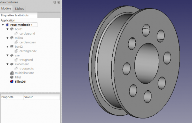Select the multiplications array icon
The image size is (192, 123).
(x=12, y=73)
